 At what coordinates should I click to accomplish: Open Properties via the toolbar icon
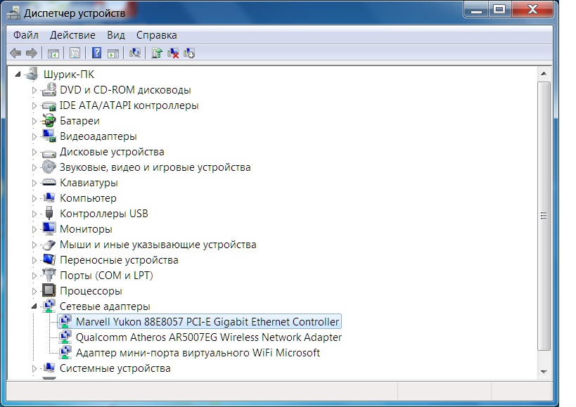click(75, 53)
